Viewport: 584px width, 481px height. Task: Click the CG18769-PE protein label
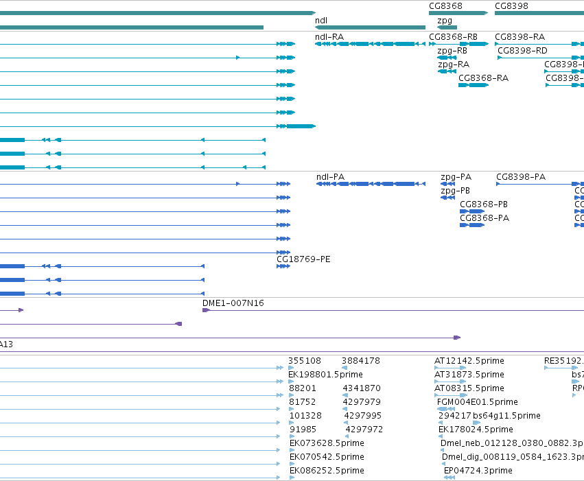coord(303,259)
